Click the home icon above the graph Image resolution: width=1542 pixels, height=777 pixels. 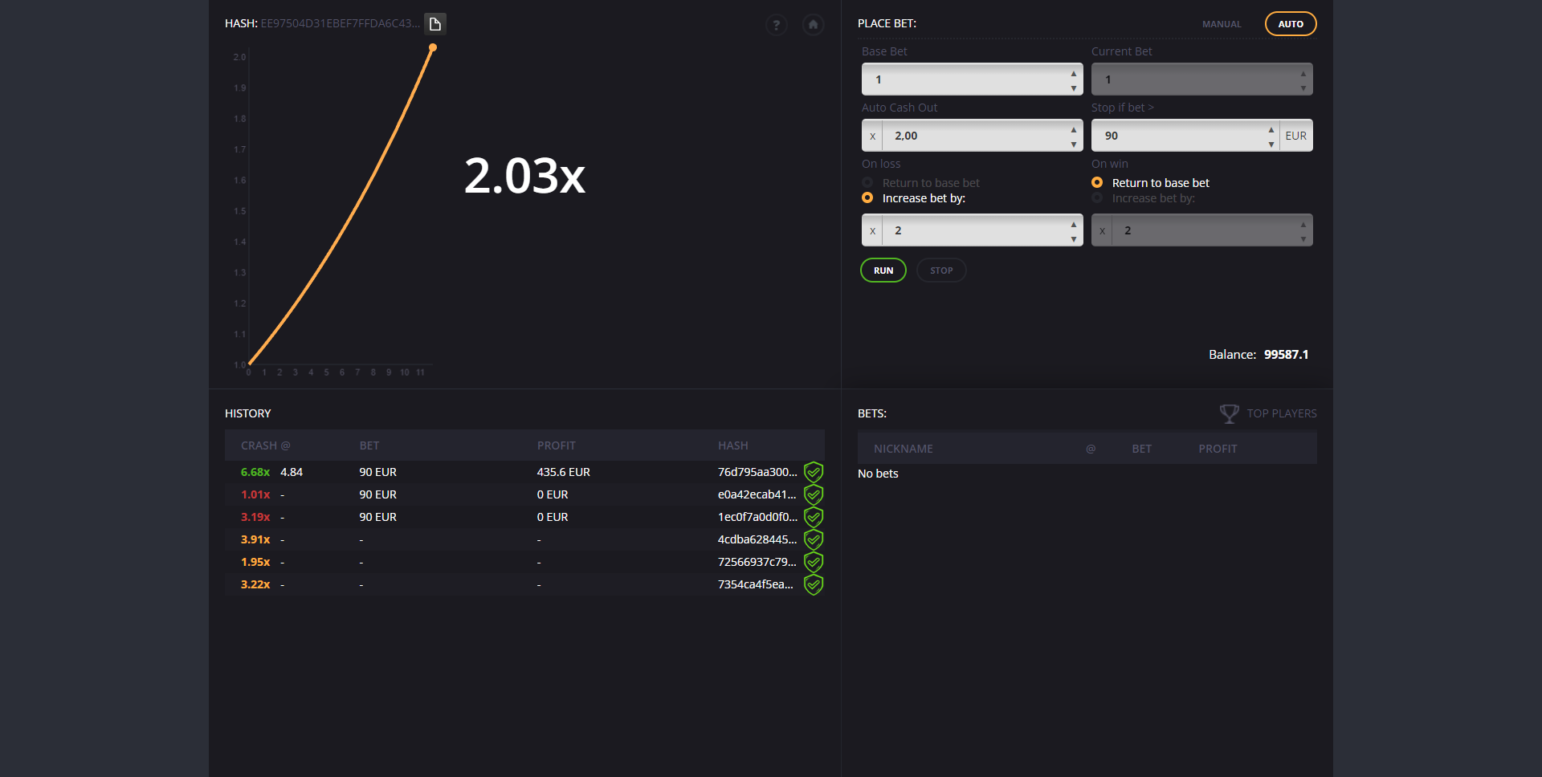point(813,25)
